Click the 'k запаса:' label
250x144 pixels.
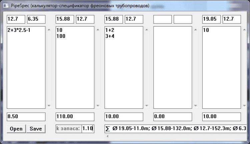tap(69, 129)
